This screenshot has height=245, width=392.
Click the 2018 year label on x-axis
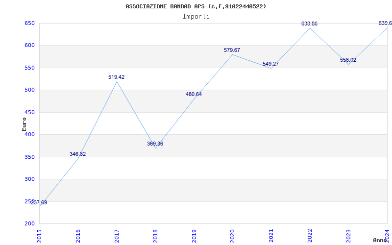point(155,236)
